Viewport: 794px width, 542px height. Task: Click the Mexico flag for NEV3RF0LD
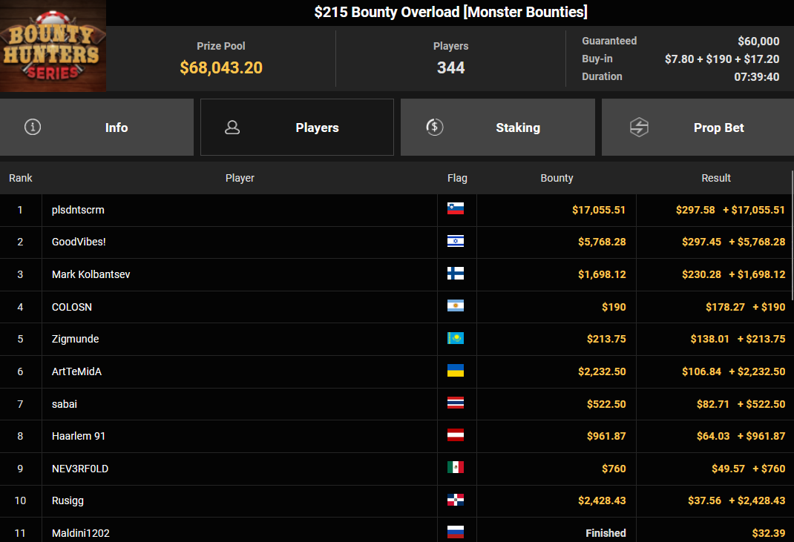455,468
